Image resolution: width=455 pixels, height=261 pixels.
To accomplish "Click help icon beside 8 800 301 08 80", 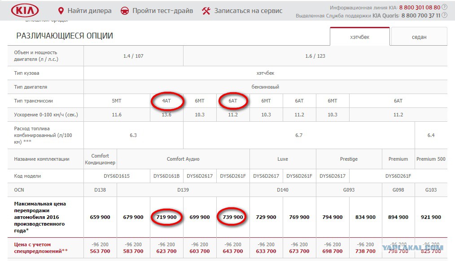I will click(x=444, y=7).
